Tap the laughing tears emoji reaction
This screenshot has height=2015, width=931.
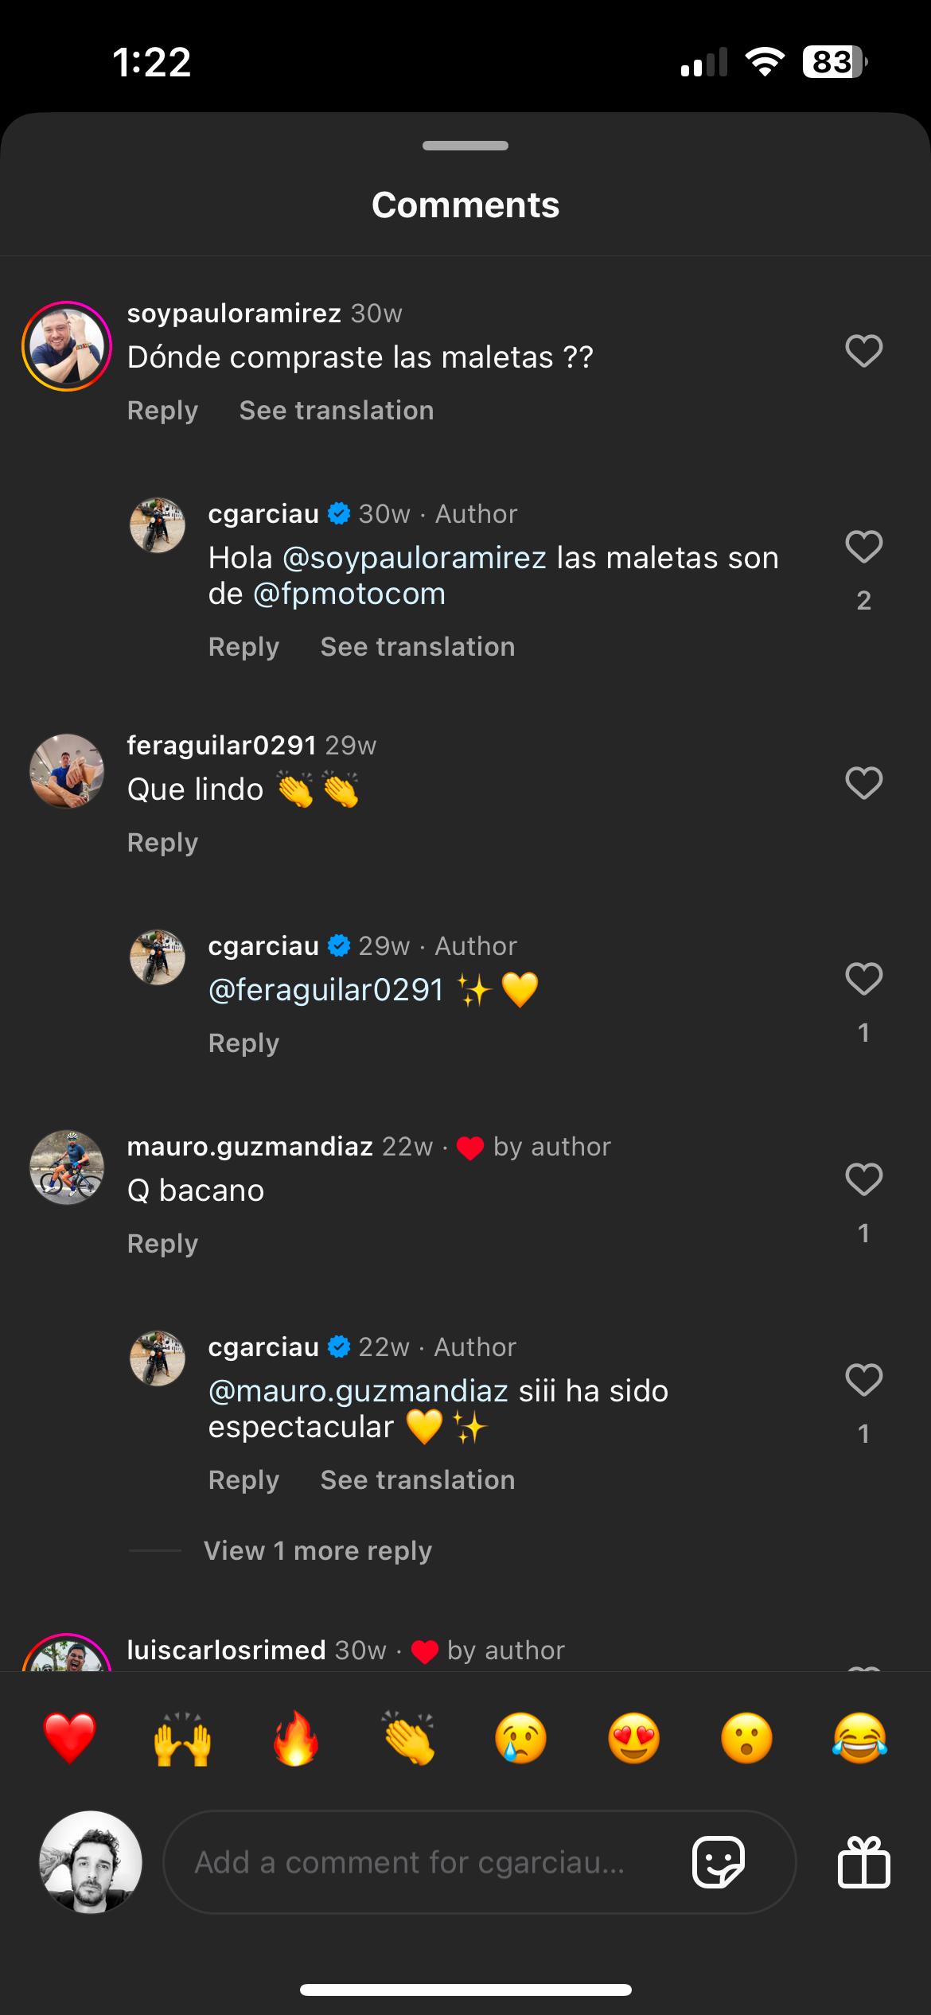pos(859,1738)
